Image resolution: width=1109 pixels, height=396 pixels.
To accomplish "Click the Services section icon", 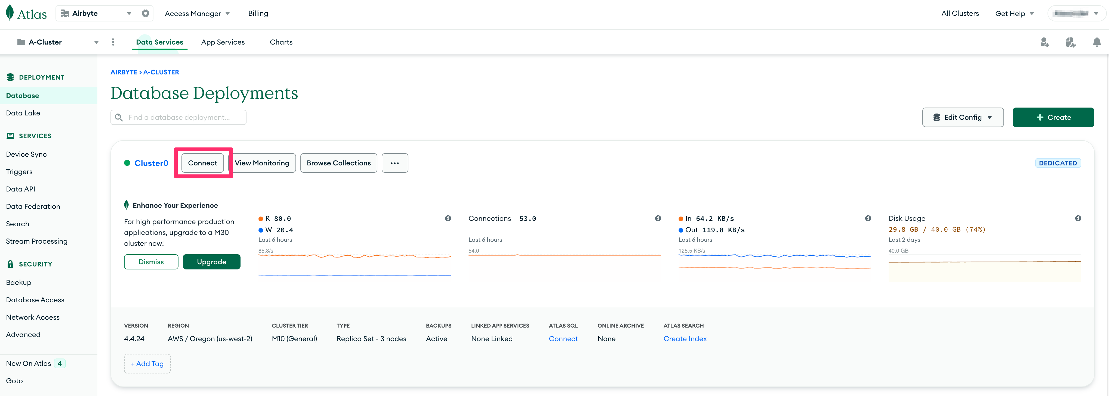I will (x=10, y=136).
